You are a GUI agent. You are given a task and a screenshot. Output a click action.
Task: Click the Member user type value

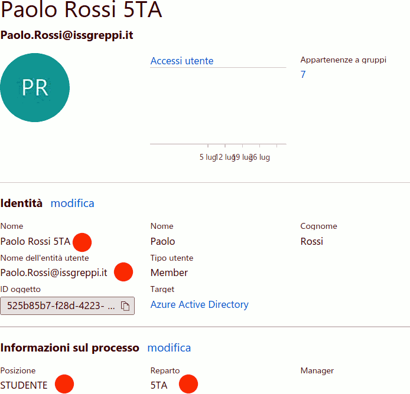pyautogui.click(x=169, y=272)
